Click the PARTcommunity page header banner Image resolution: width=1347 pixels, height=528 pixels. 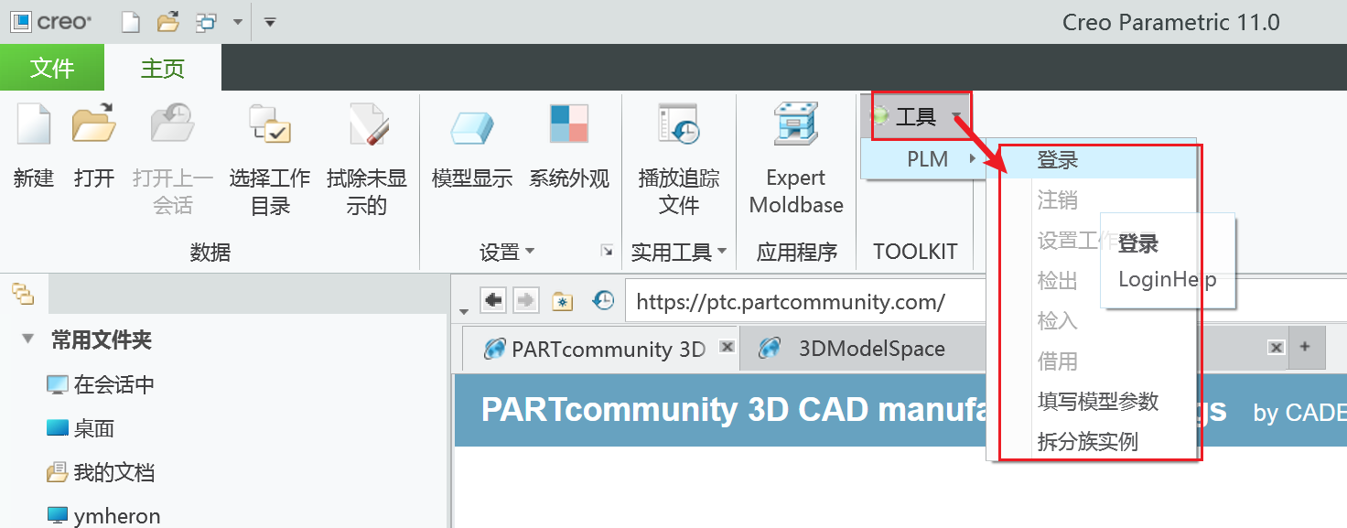point(900,410)
